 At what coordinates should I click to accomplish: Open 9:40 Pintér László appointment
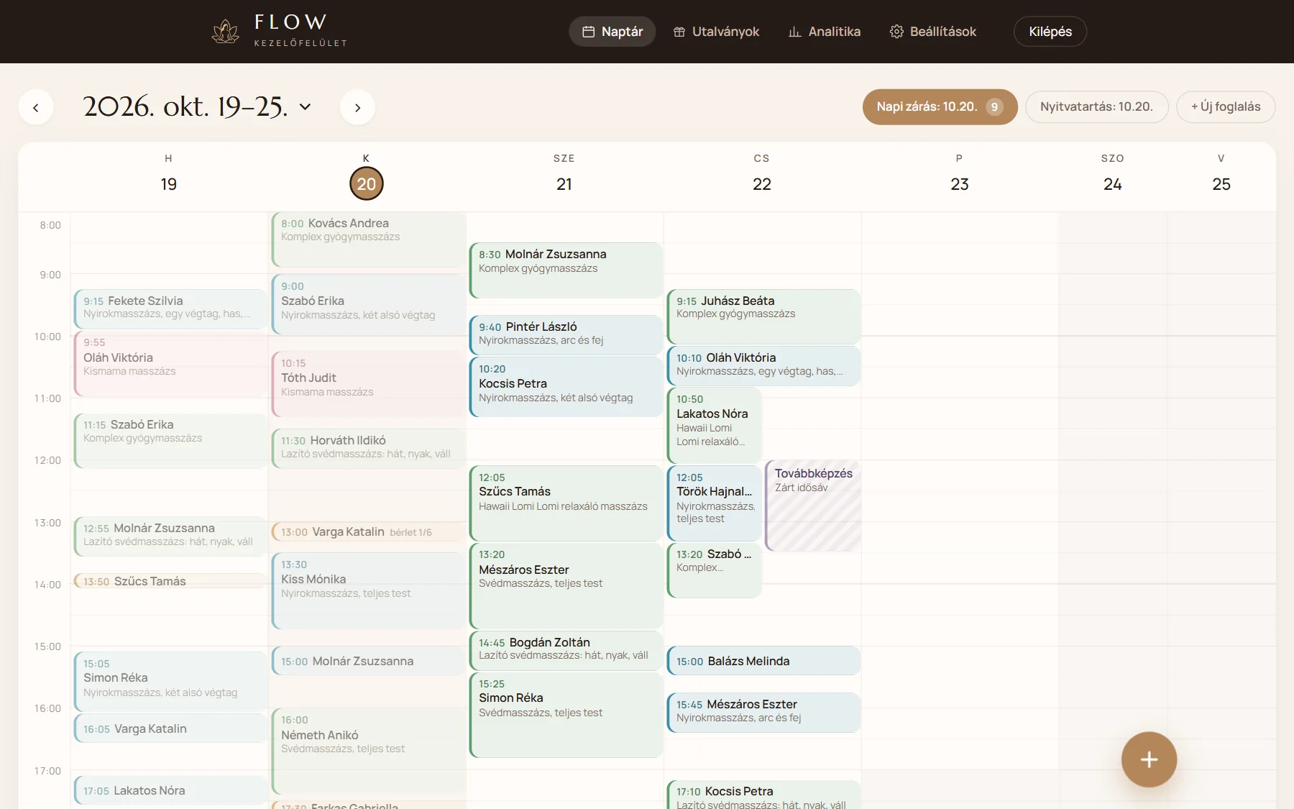tap(566, 334)
